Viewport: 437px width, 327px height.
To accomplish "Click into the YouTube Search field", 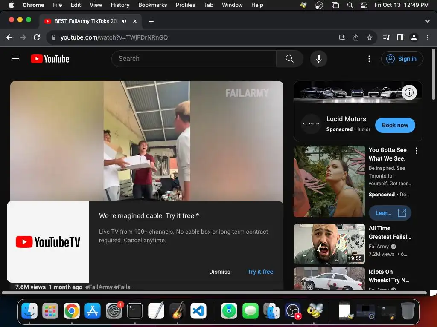I will click(x=194, y=59).
